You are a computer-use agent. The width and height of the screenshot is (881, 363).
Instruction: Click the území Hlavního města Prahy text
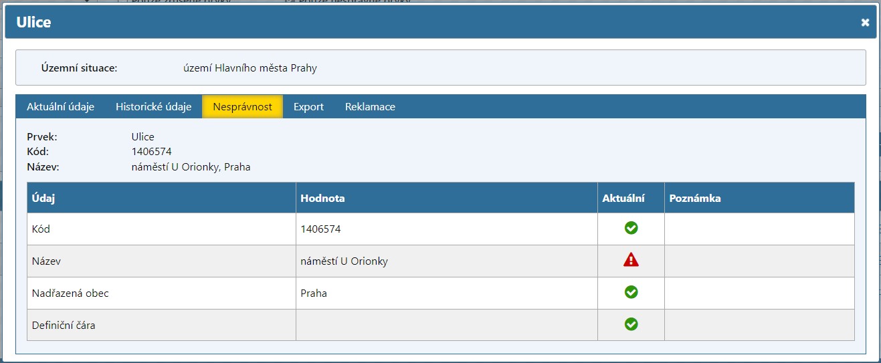pos(250,68)
